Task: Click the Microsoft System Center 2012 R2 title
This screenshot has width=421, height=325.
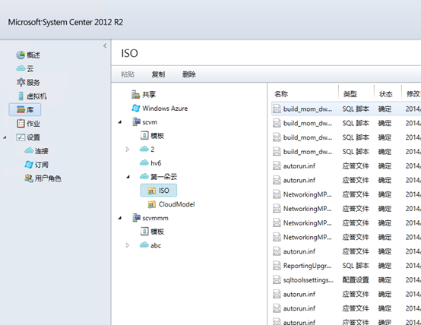Action: [65, 22]
